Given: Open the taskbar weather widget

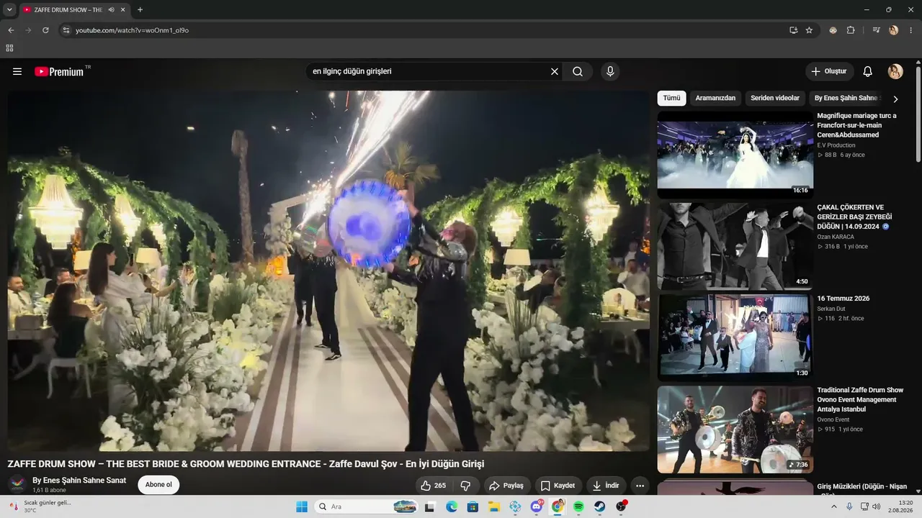Looking at the screenshot, I should 40,506.
